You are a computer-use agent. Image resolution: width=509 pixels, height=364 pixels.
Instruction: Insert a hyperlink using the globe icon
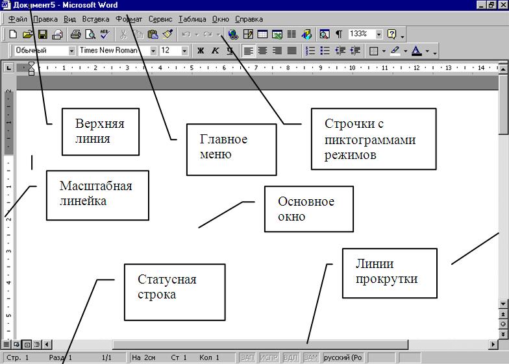tap(233, 34)
